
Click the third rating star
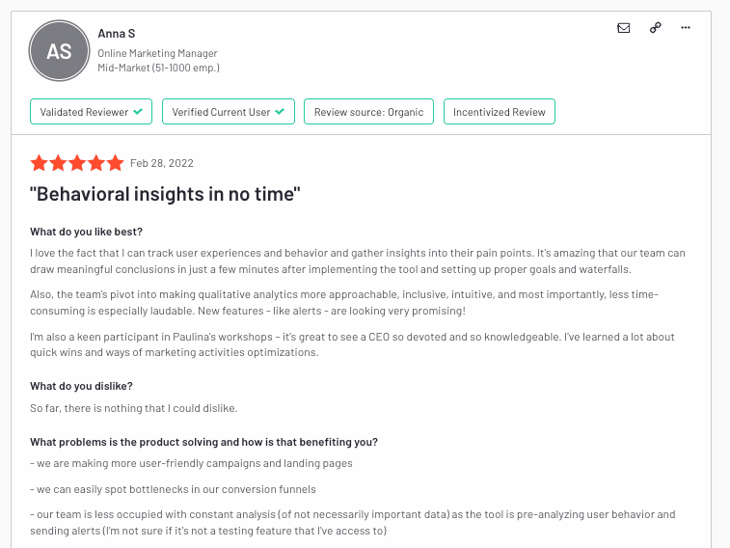[x=77, y=163]
